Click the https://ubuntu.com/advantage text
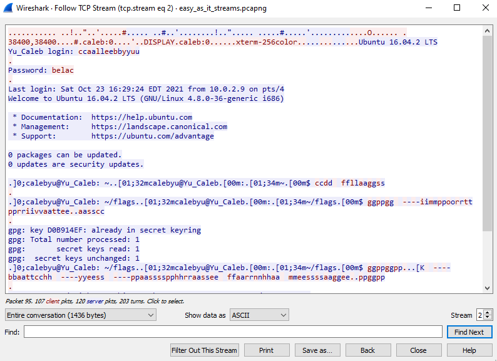This screenshot has height=361, width=497. point(153,136)
